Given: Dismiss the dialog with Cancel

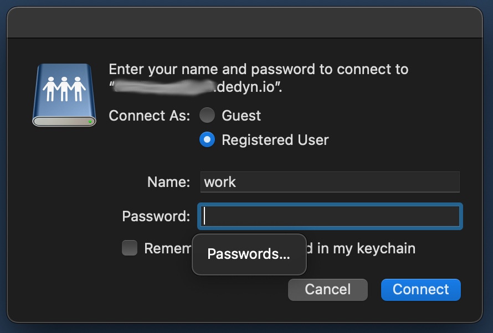Looking at the screenshot, I should point(327,289).
